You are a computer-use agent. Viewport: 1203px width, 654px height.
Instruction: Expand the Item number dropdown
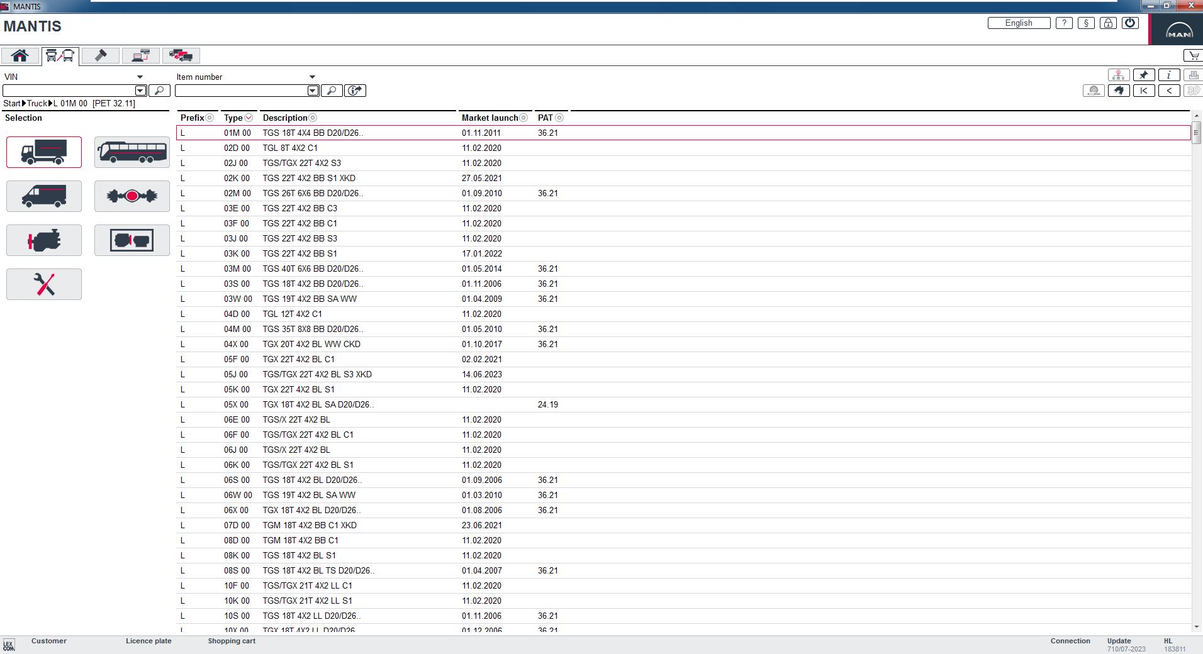[x=313, y=76]
